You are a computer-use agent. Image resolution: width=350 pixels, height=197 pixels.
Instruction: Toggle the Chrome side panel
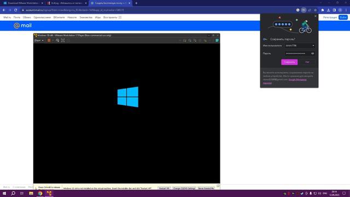(x=334, y=10)
